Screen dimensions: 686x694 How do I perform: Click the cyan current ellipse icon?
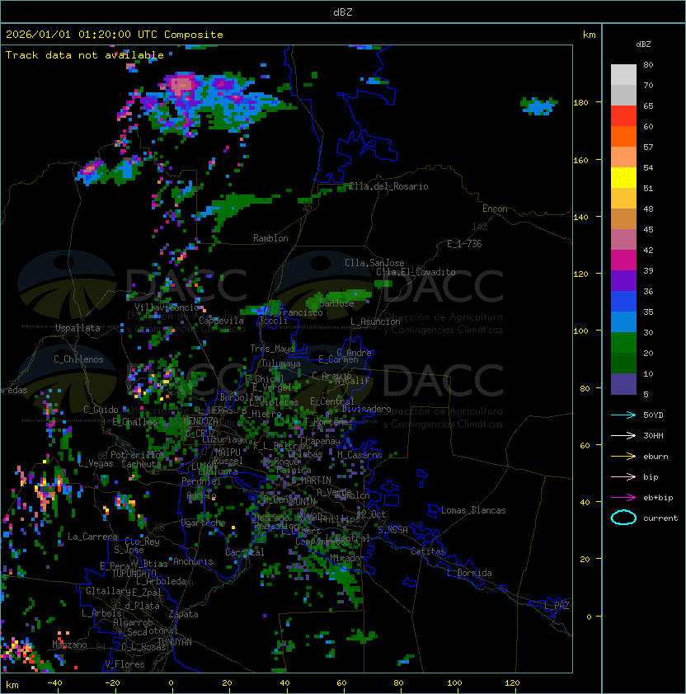click(623, 518)
